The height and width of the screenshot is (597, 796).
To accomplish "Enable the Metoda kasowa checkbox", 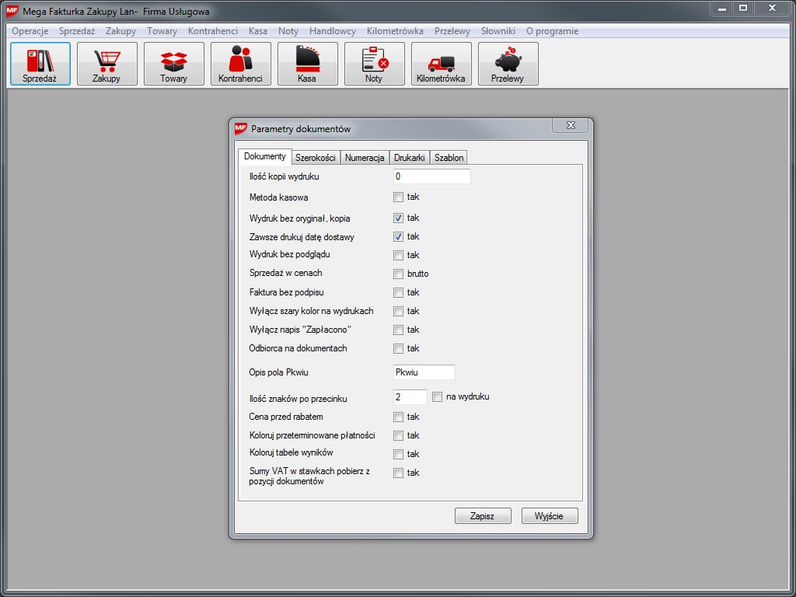I will point(399,197).
